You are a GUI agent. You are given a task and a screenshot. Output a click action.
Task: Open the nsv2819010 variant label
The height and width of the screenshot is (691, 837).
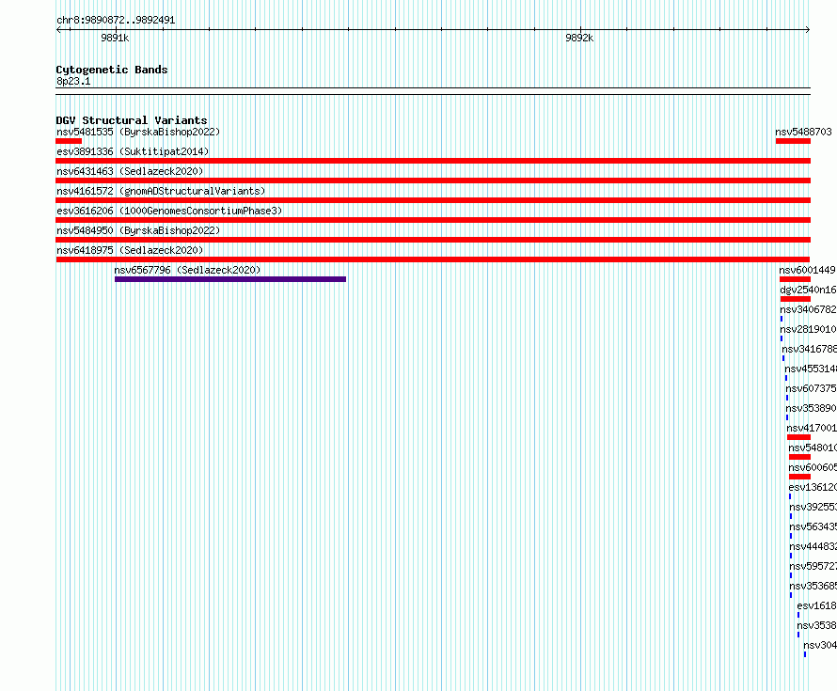[808, 329]
